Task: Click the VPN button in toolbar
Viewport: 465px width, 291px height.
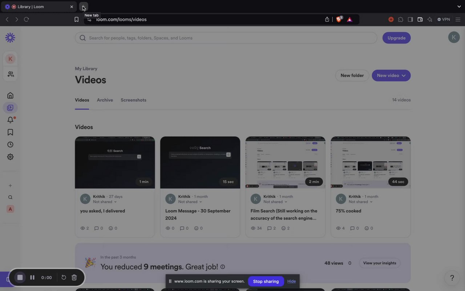Action: [444, 19]
